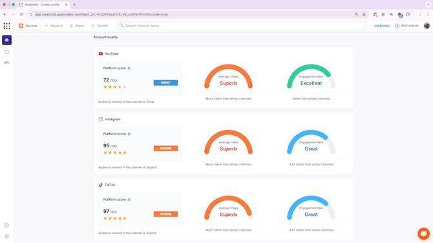
Task: Go back in browser history
Action: [x=5, y=14]
